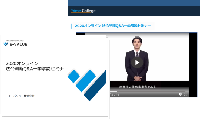The image size is (200, 119).
Task: Click the subtitle '廃棄物の排出事業者である'
Action: point(138,87)
